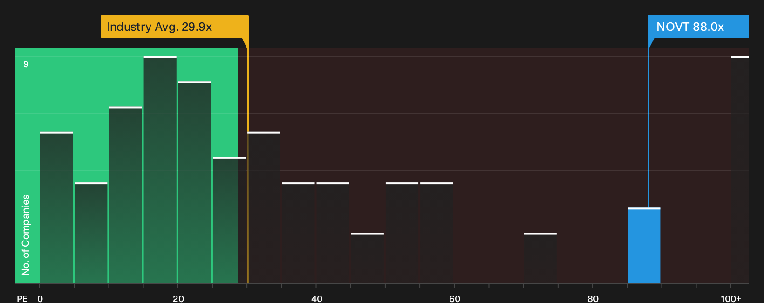Screen dimensions: 764x303
Task: Click the green bar at PE 25-30
Action: (229, 220)
